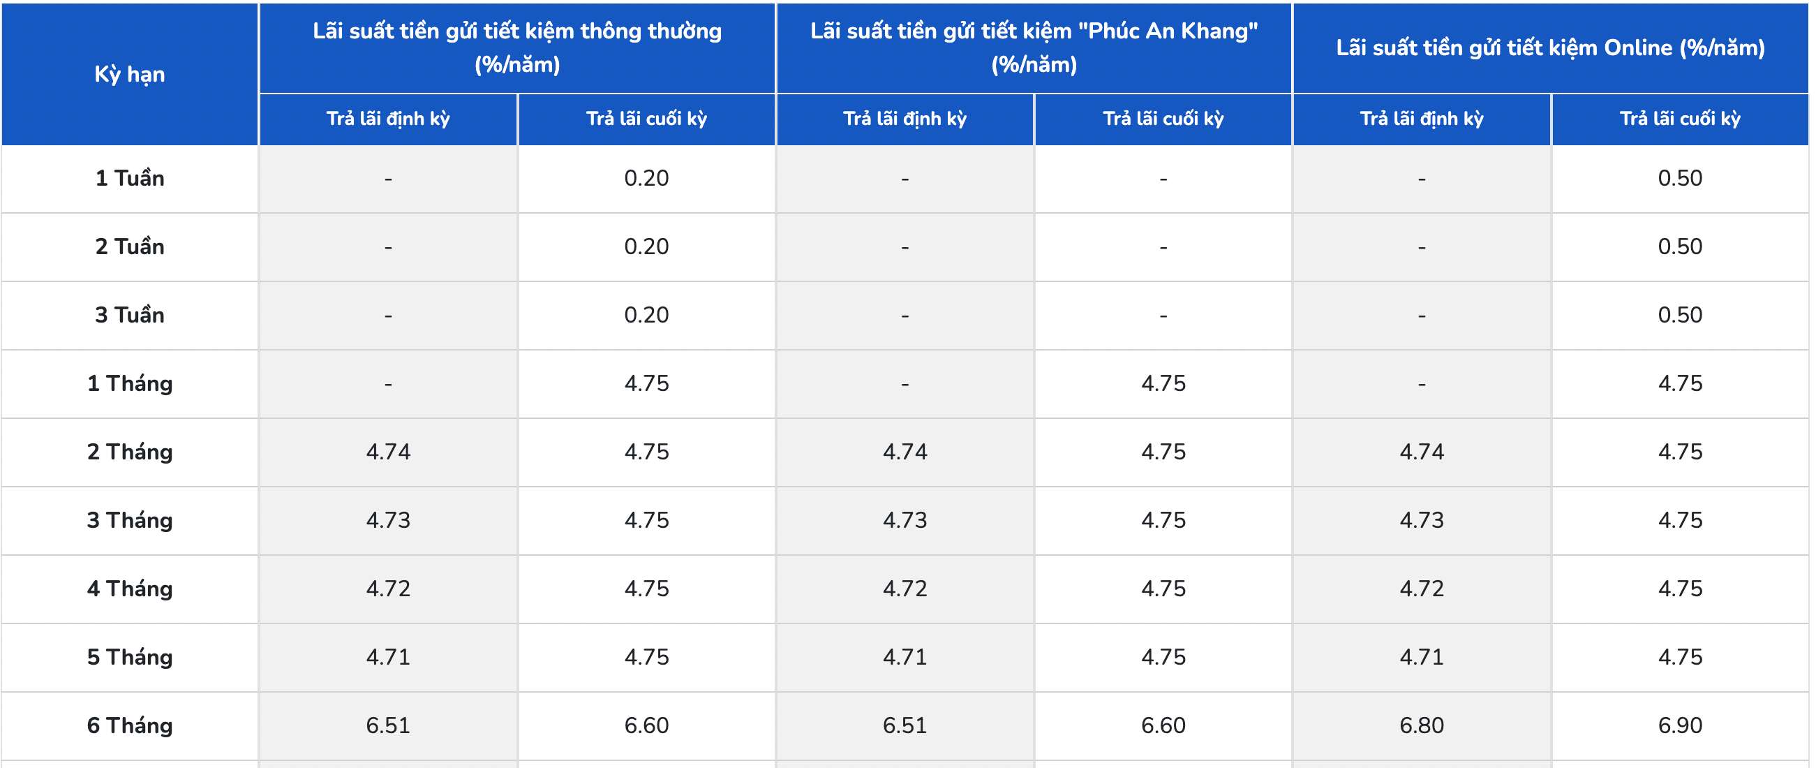Viewport: 1816px width, 768px height.
Task: Click the Online savings rate header
Action: pos(1550,47)
